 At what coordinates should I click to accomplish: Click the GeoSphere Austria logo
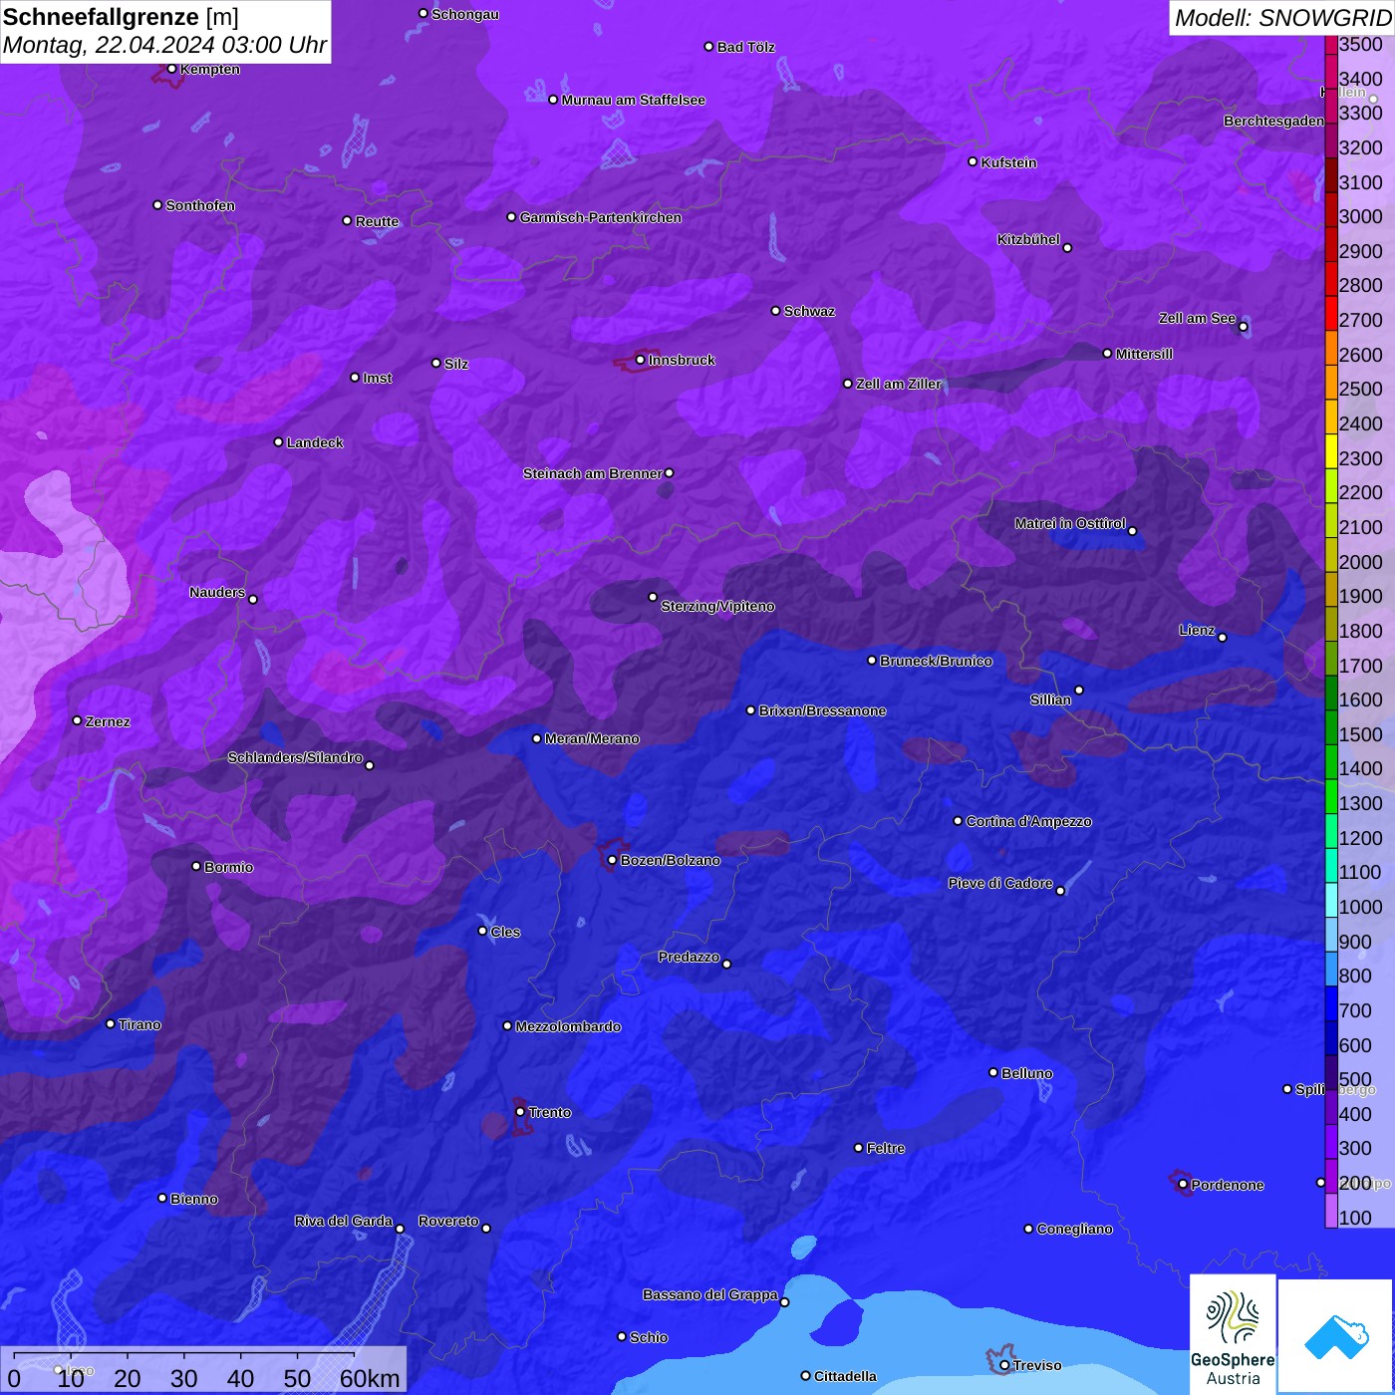[1233, 1334]
